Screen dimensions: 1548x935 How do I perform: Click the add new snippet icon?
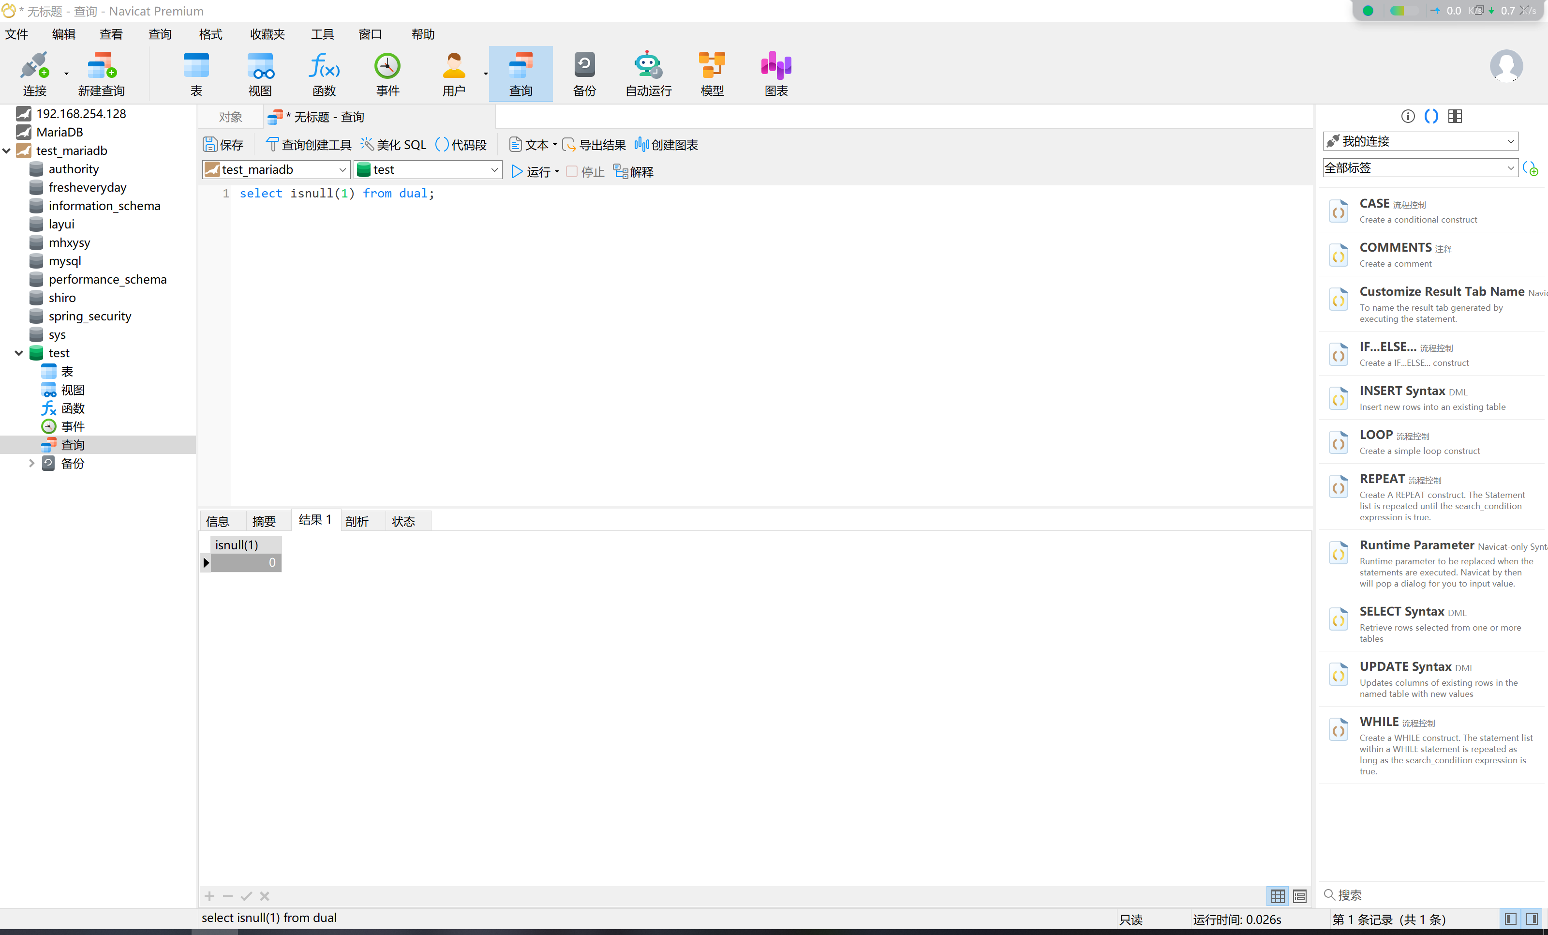pyautogui.click(x=1531, y=168)
